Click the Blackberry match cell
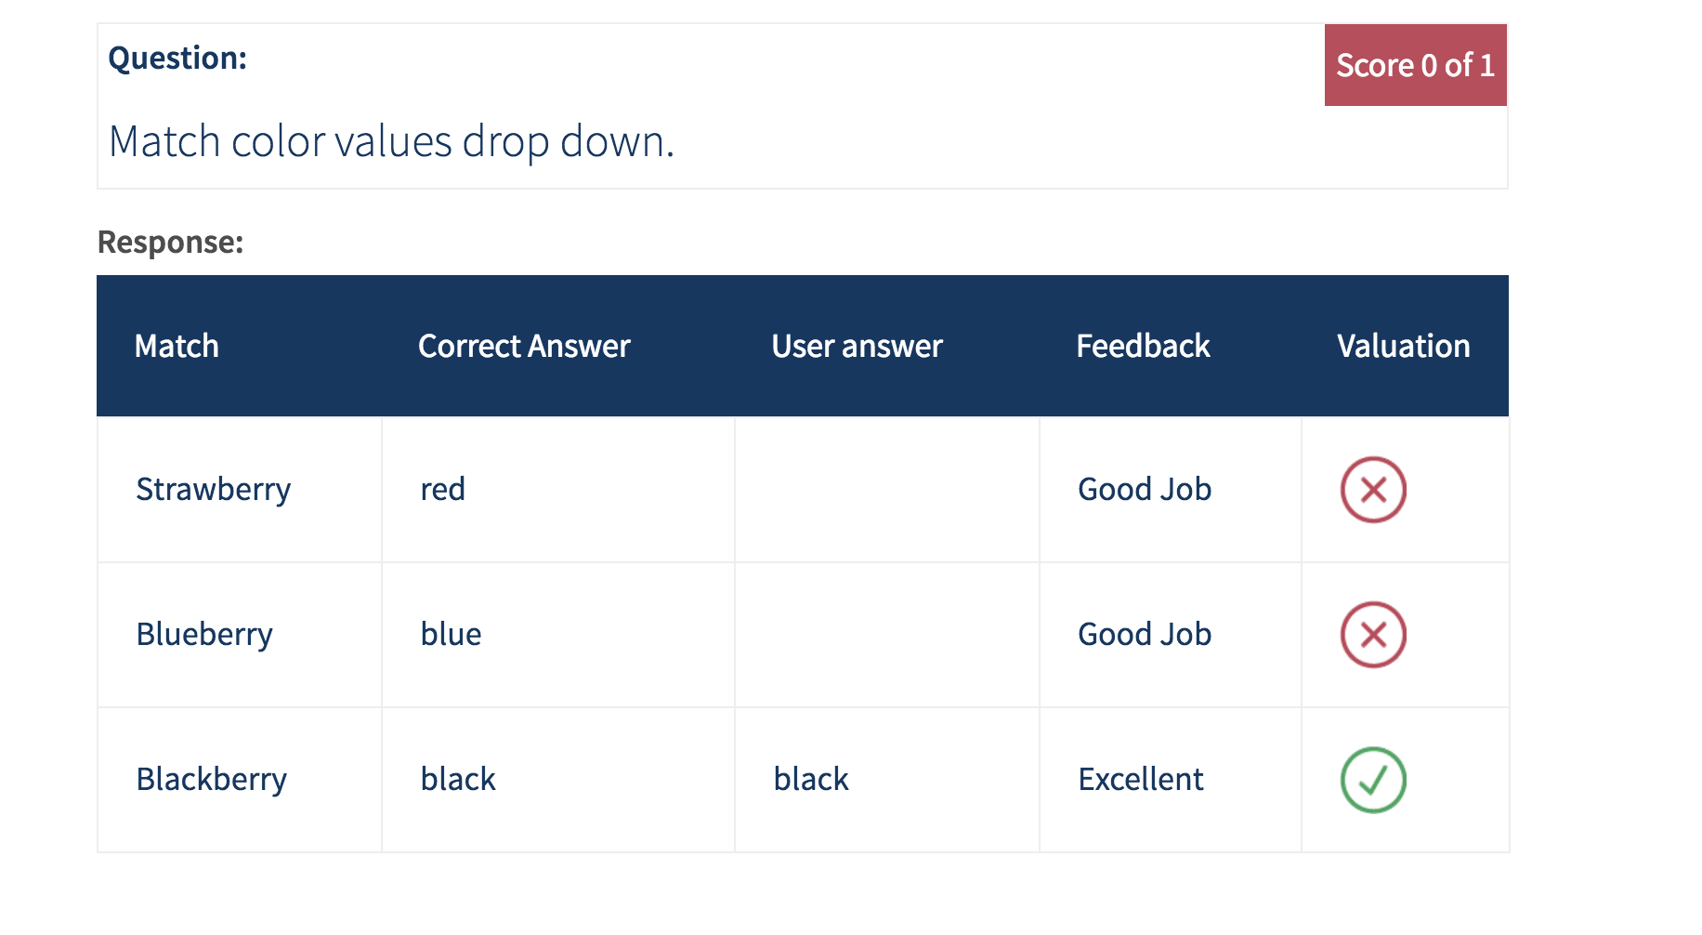Image resolution: width=1702 pixels, height=935 pixels. [x=240, y=780]
